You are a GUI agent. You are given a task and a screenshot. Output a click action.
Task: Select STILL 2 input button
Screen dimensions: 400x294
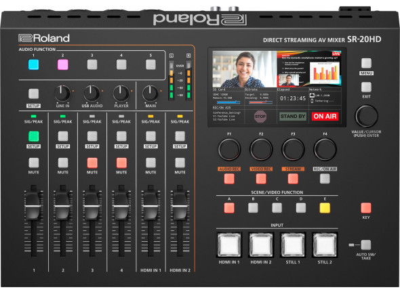[325, 245]
